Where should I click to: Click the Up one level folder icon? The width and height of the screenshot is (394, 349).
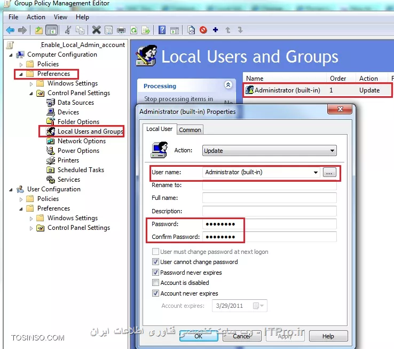38,30
